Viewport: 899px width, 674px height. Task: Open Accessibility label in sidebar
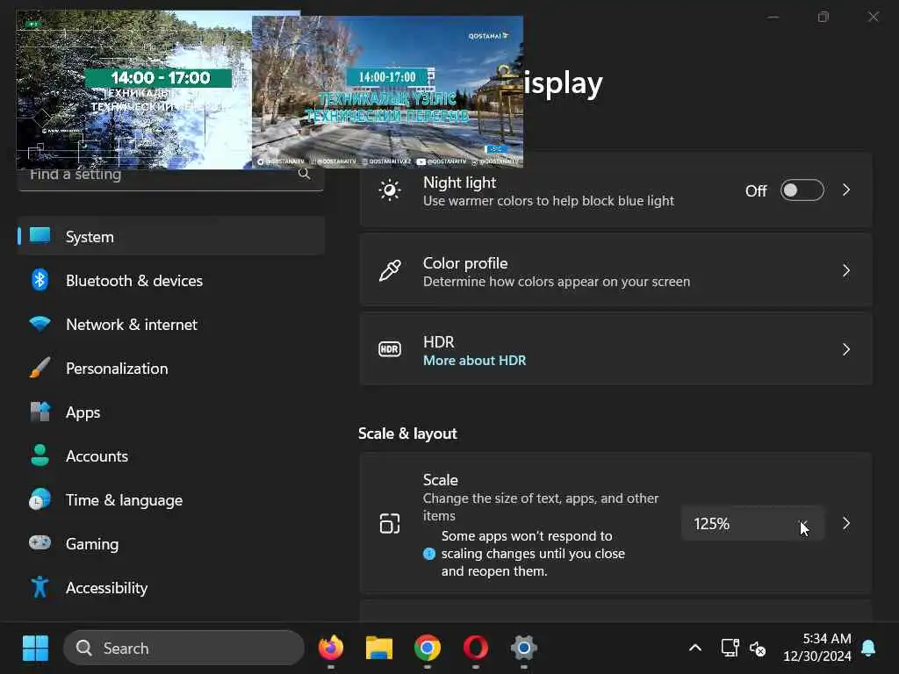[106, 588]
